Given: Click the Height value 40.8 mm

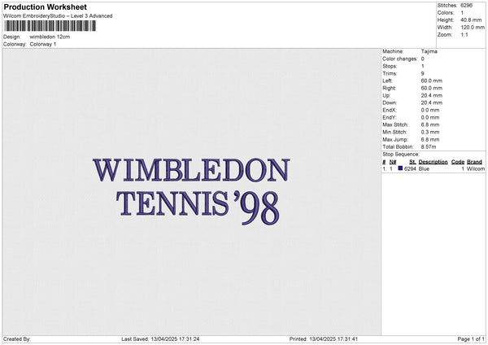Looking at the screenshot, I should pos(471,20).
